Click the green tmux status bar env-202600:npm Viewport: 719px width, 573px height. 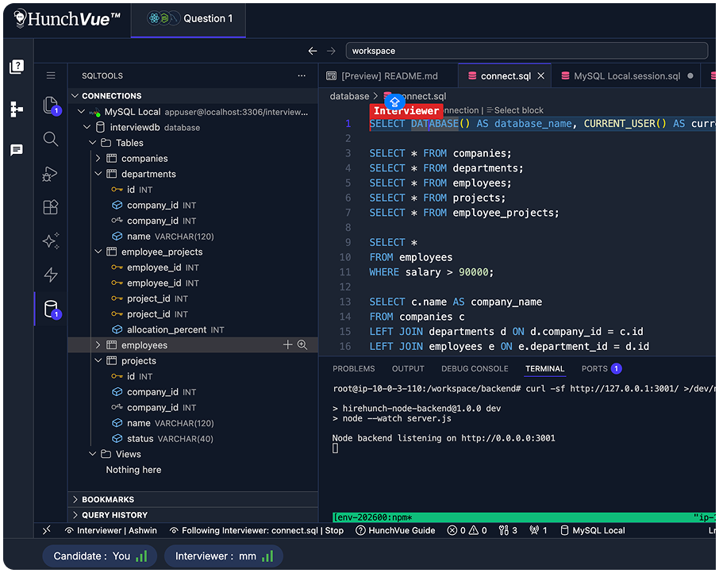524,517
